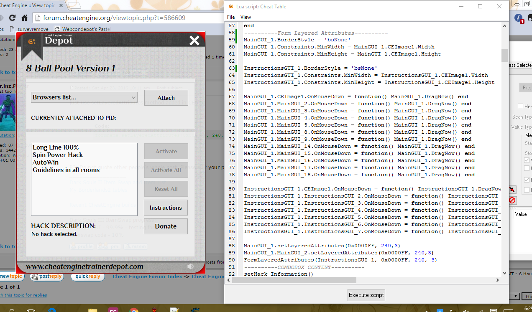Click the red no-entry circle icon
This screenshot has width=532, height=312.
coord(512,200)
